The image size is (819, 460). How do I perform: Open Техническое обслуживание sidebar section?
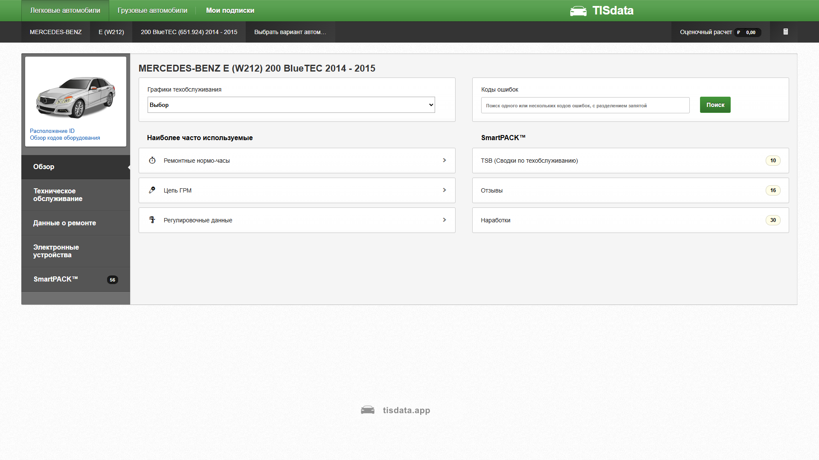[76, 195]
